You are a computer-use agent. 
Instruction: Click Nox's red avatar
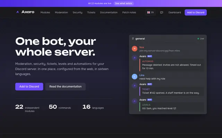[135, 49]
